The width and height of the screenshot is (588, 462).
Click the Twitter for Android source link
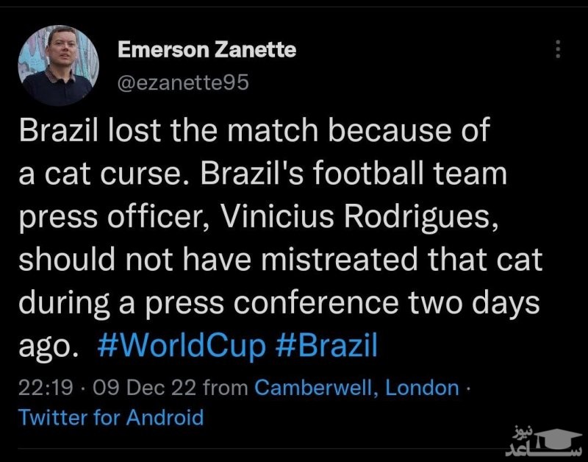pyautogui.click(x=110, y=418)
